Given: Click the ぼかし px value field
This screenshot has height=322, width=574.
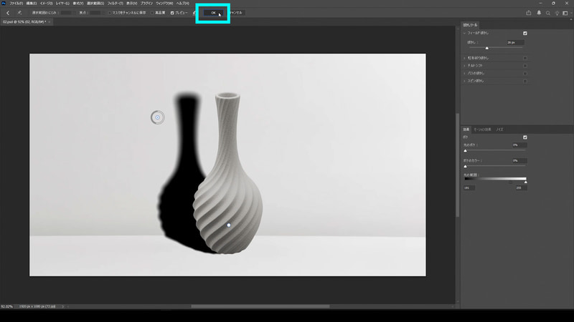Looking at the screenshot, I should [x=515, y=43].
